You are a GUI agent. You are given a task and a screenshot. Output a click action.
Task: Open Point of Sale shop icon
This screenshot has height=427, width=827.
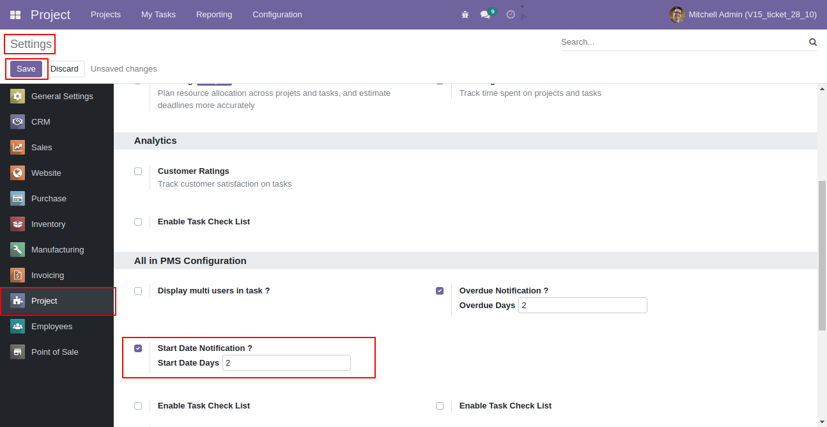pyautogui.click(x=18, y=352)
